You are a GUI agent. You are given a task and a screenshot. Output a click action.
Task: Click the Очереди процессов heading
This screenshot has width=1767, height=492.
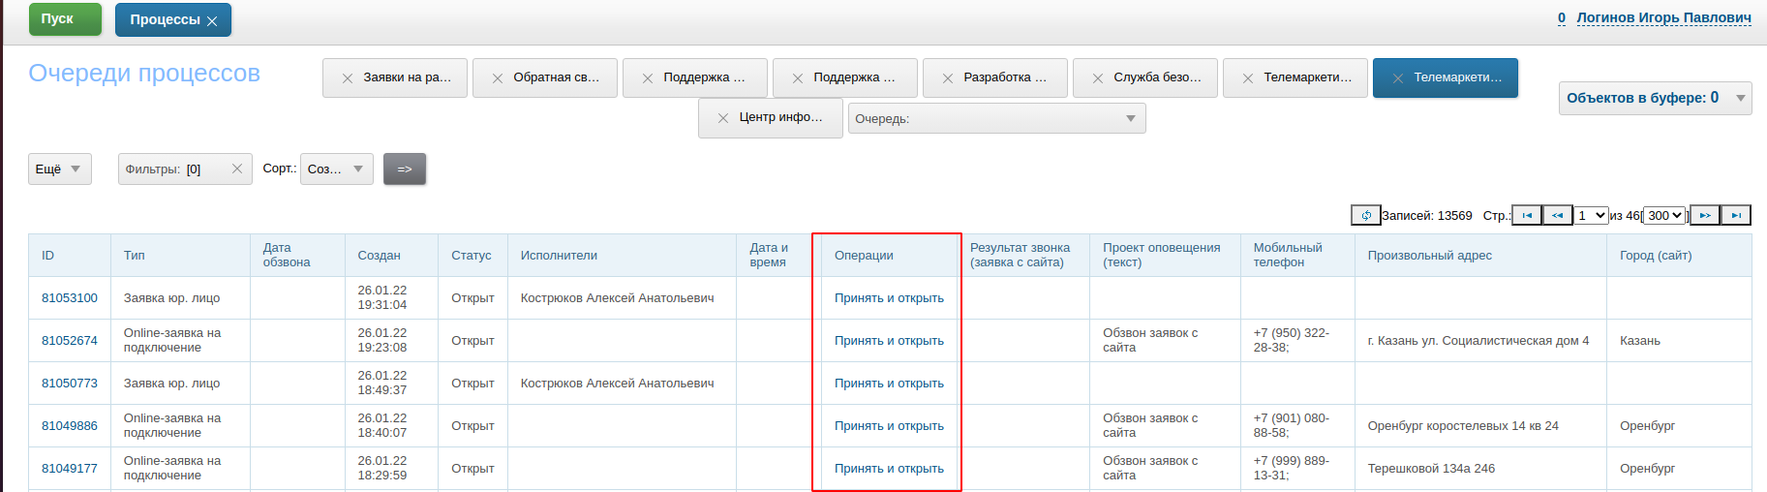[144, 74]
